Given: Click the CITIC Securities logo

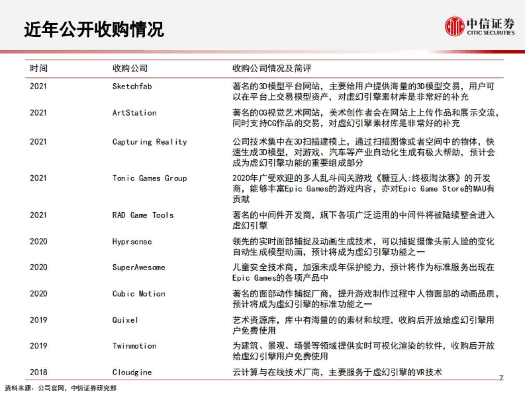Looking at the screenshot, I should [480, 27].
